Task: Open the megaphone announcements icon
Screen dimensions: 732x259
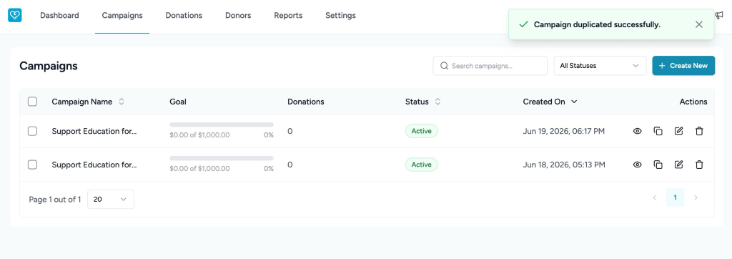Action: (719, 16)
